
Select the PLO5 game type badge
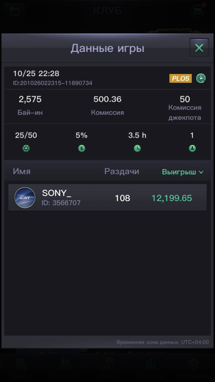click(x=181, y=79)
